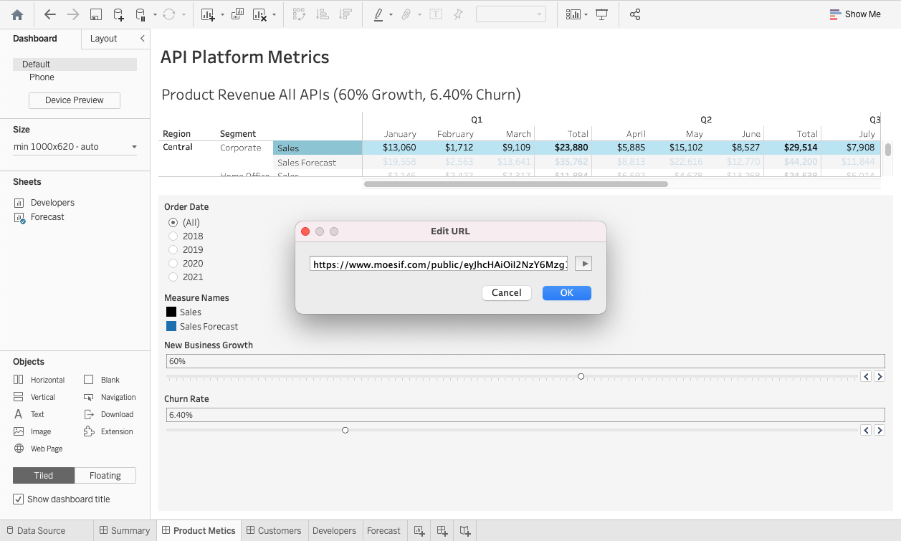Click the group members paperclip icon
The width and height of the screenshot is (901, 541).
tap(406, 14)
